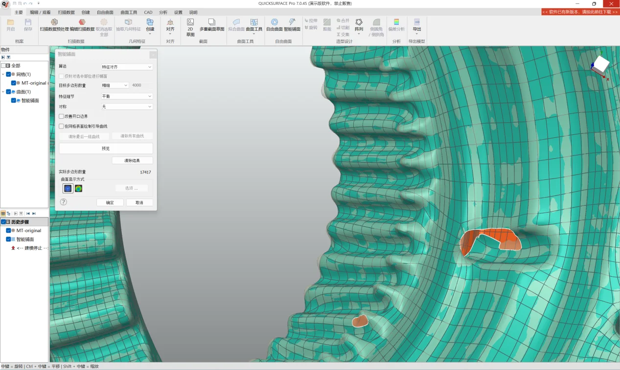Switch to the 曲面工具 ribbon tab
The width and height of the screenshot is (620, 370).
coord(129,12)
